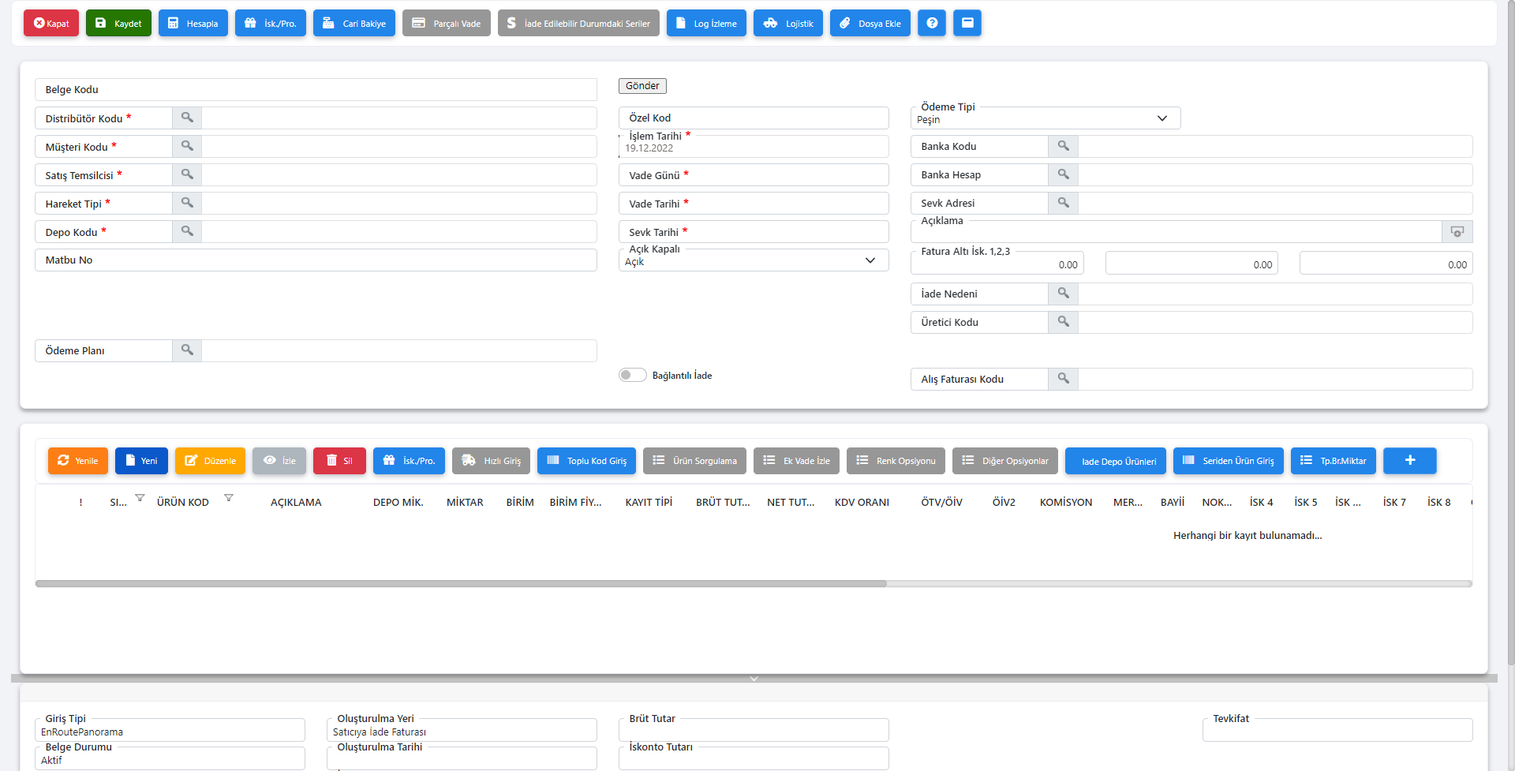Image resolution: width=1515 pixels, height=771 pixels.
Task: Click the red Sil delete button
Action: [x=339, y=461]
